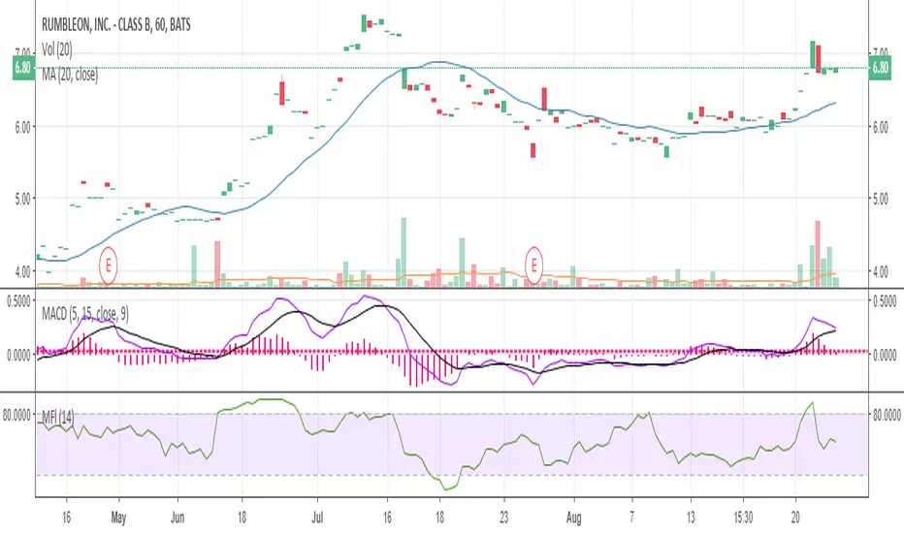The image size is (904, 533).
Task: Click the 23 date label on time axis
Action: coord(503,517)
